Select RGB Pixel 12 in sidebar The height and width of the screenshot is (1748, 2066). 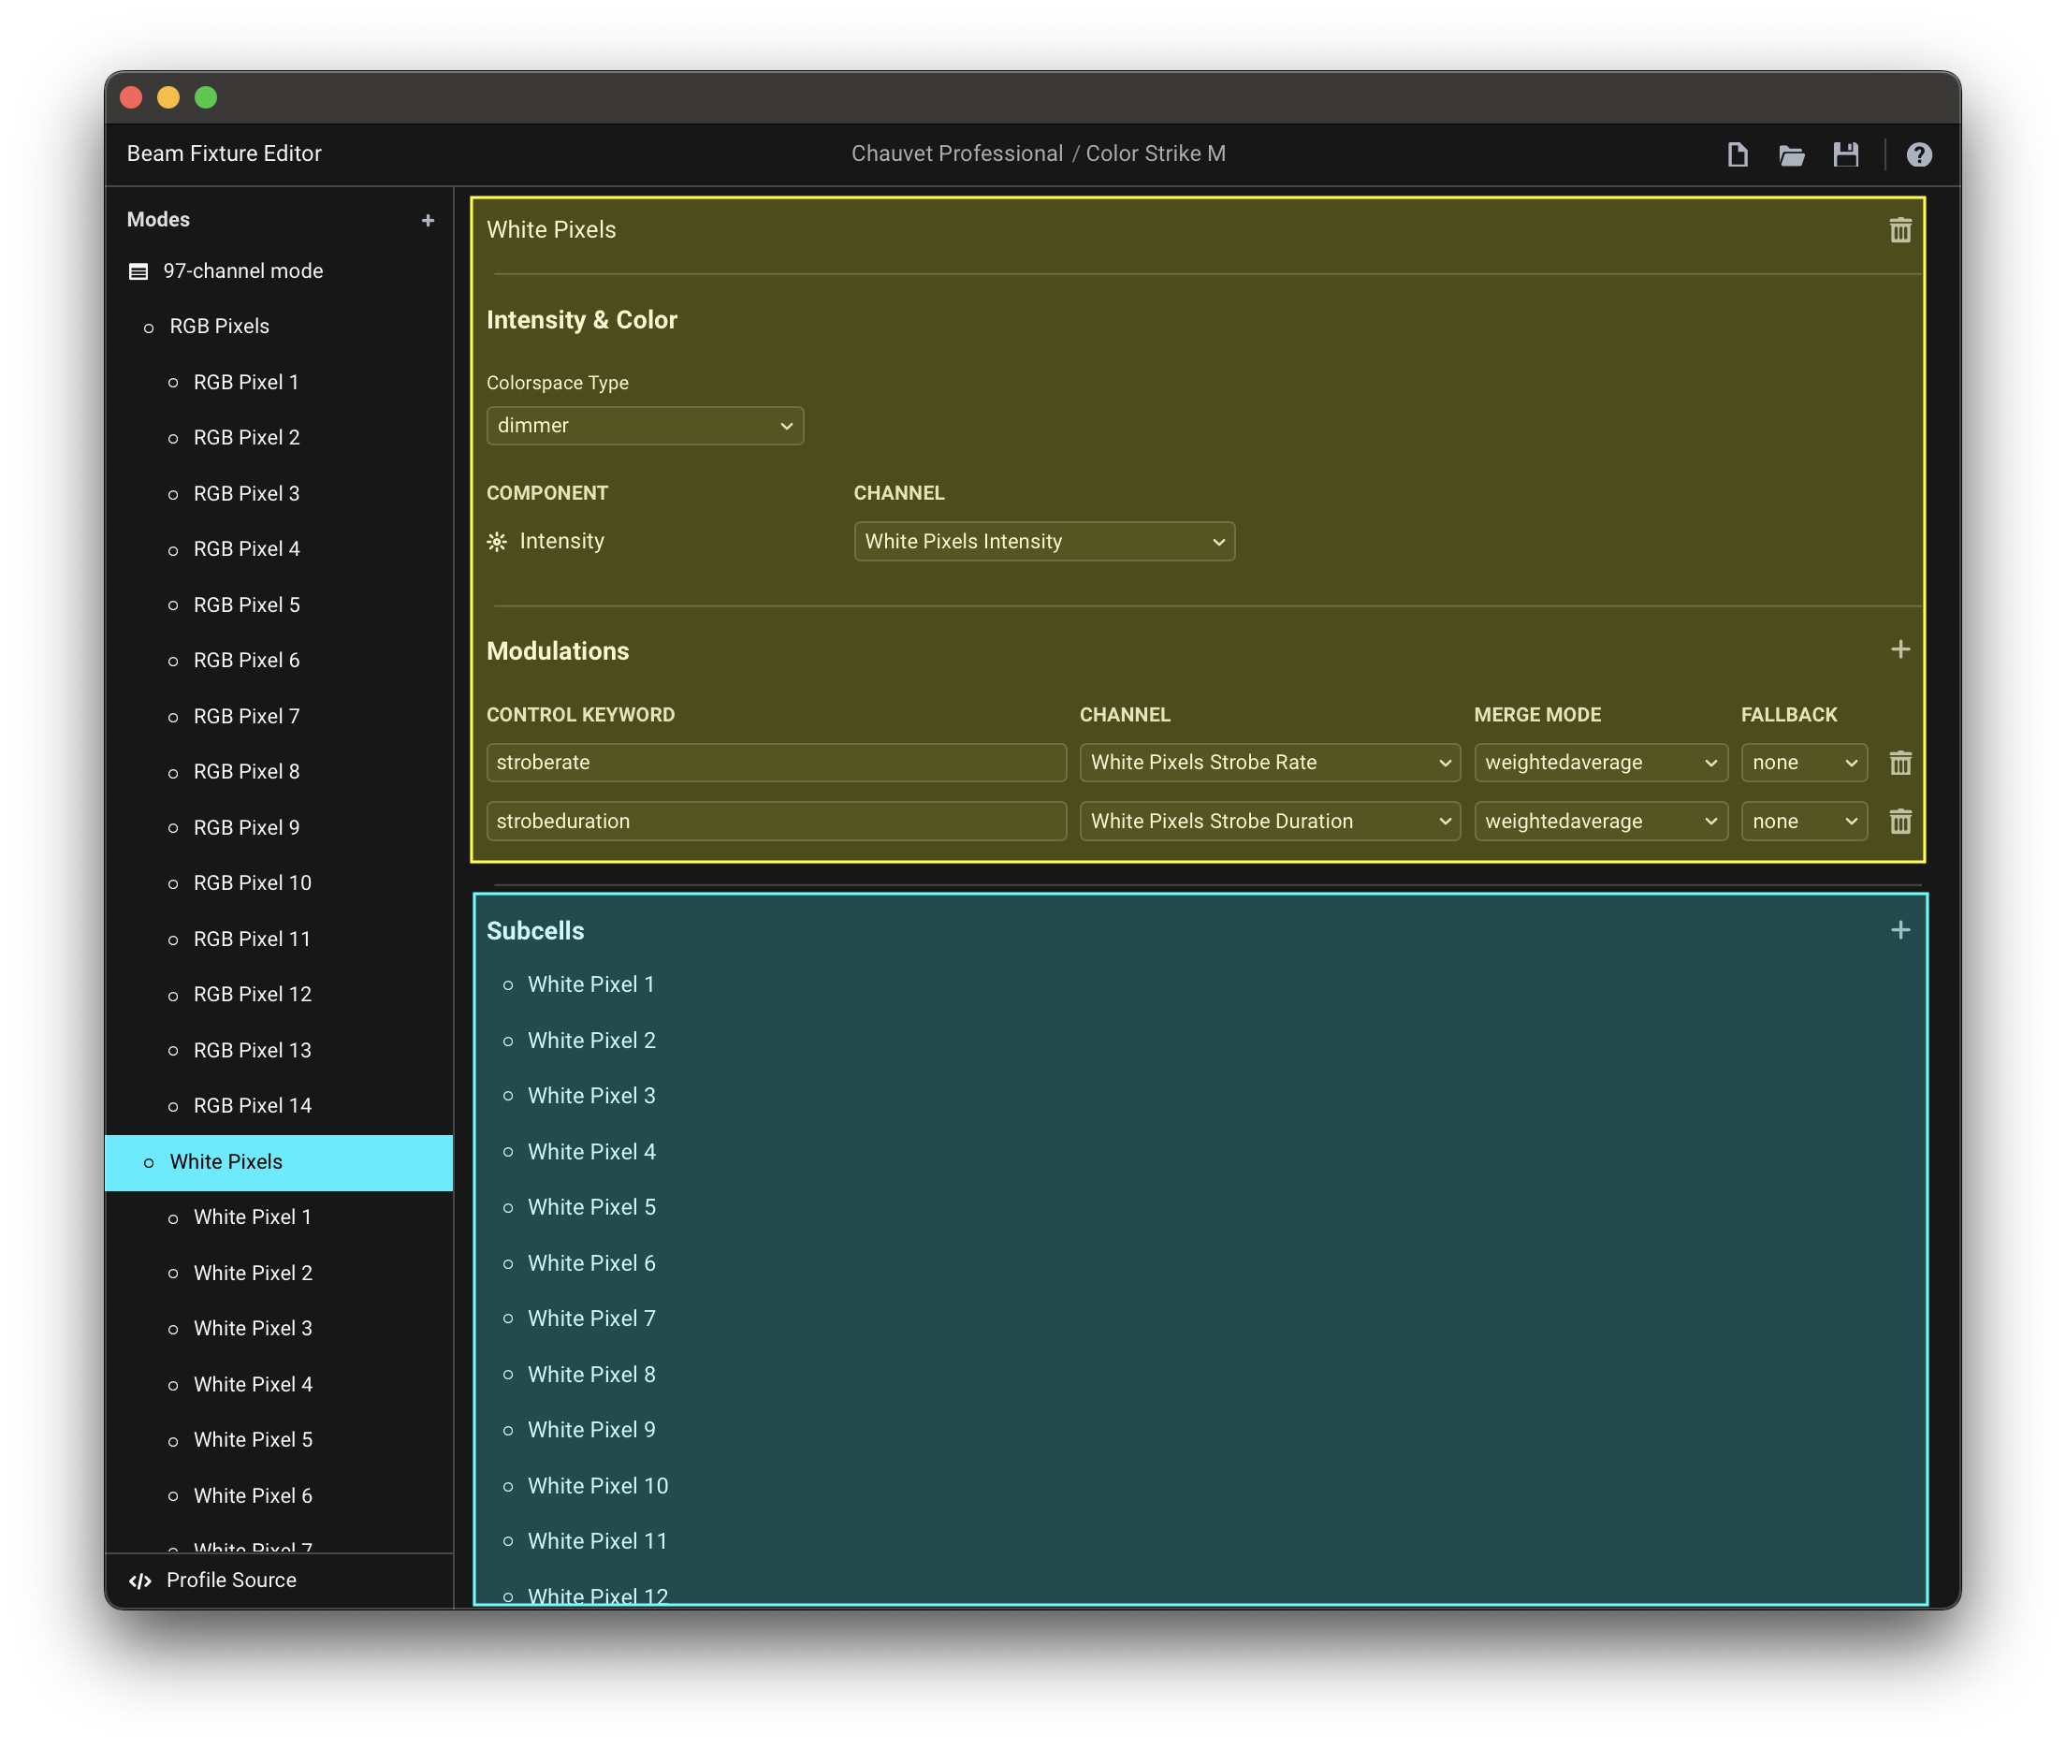(x=280, y=994)
